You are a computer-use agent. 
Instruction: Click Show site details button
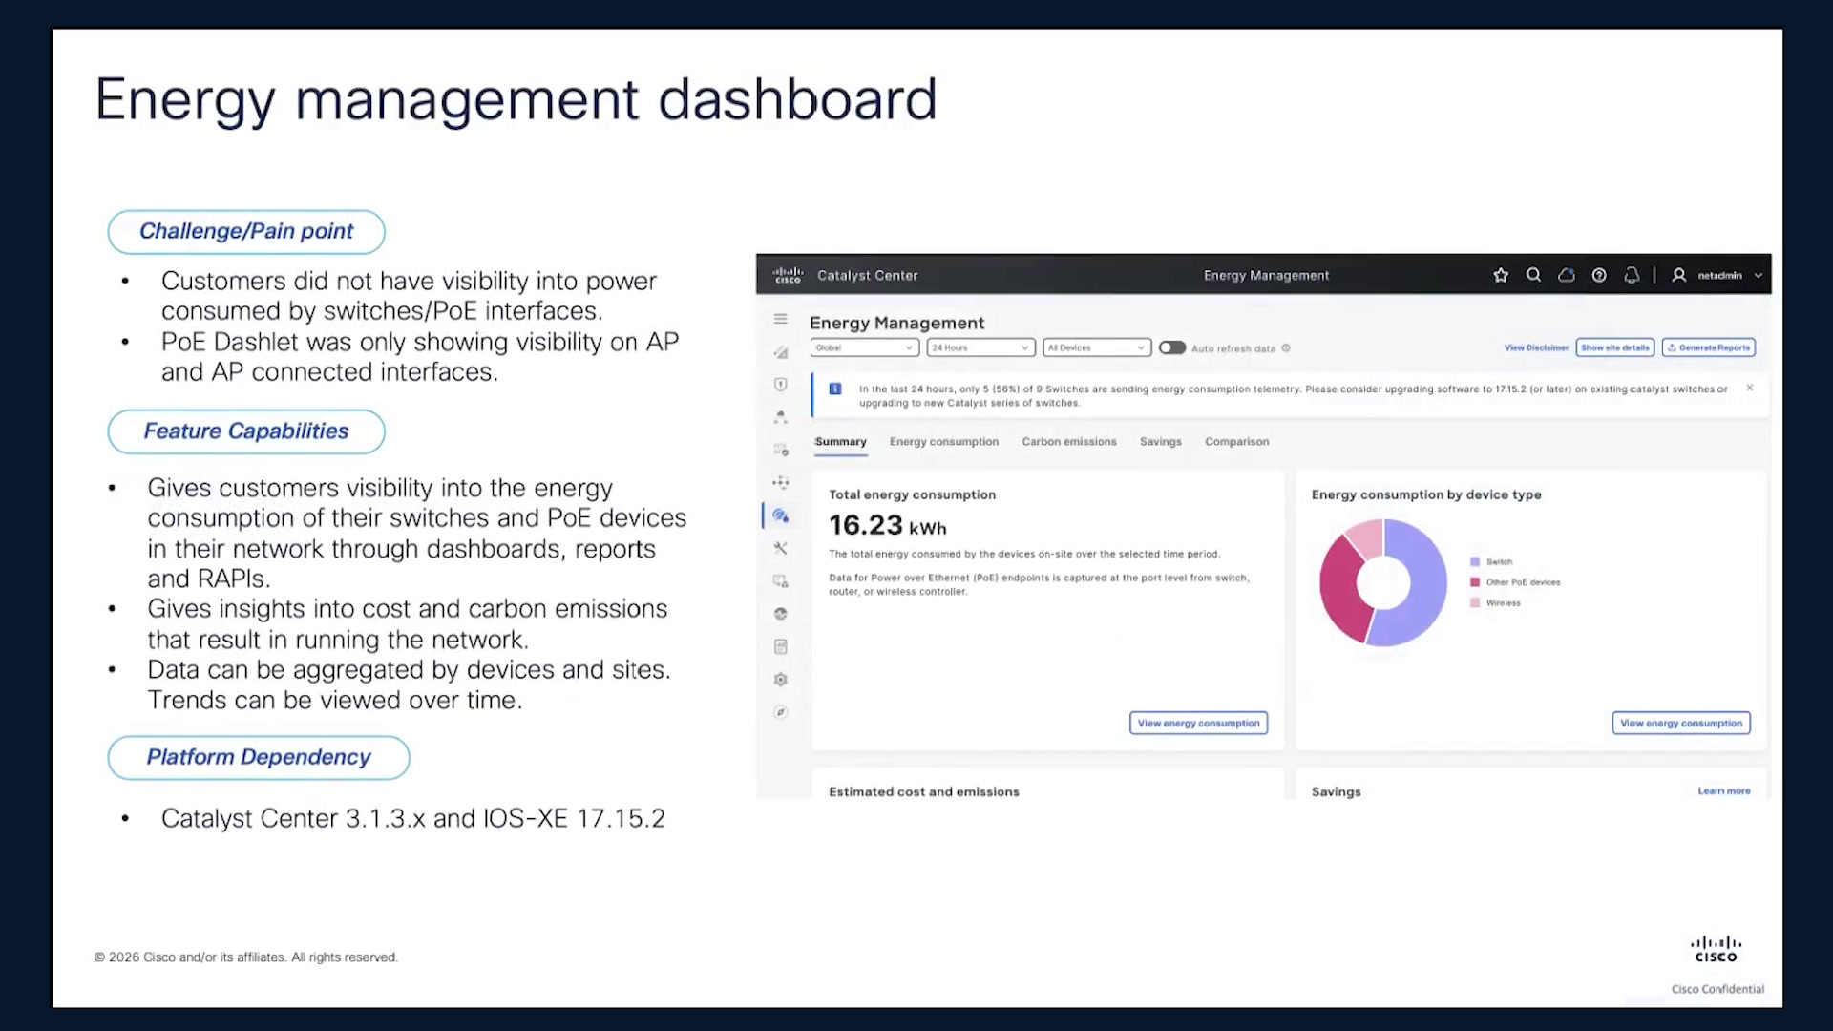(1615, 347)
